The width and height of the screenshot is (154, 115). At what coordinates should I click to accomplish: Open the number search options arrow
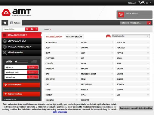36,29
